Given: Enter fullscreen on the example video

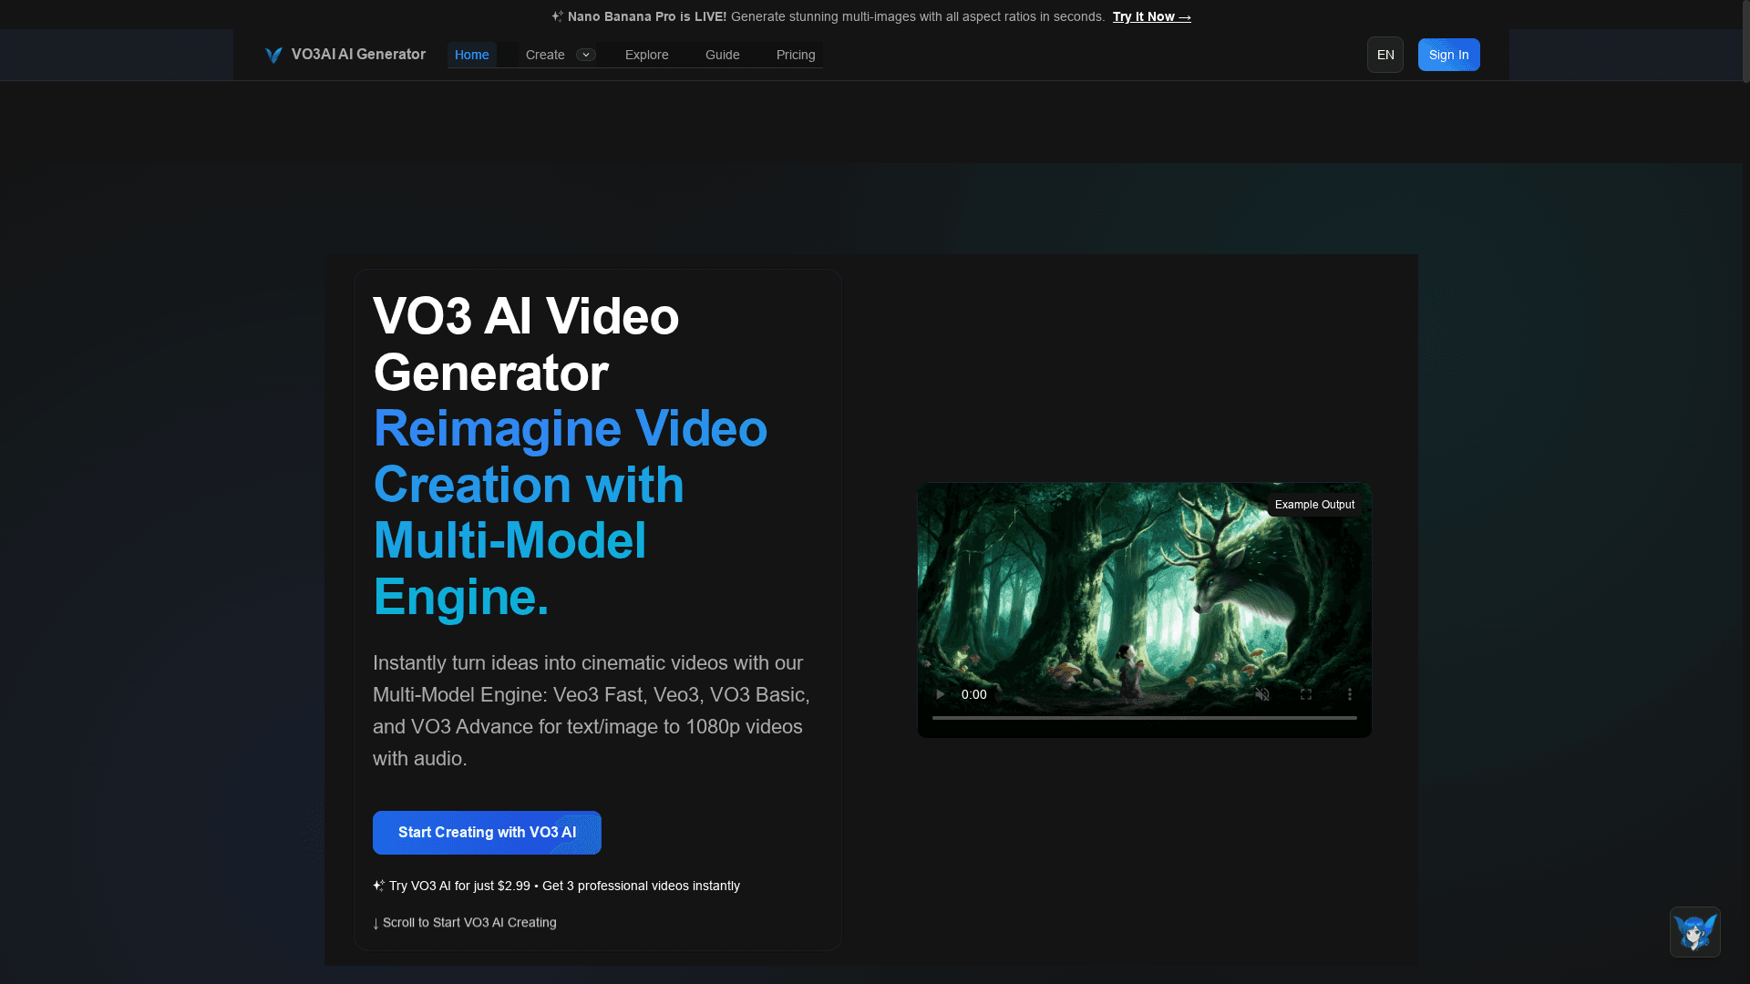Looking at the screenshot, I should (x=1306, y=694).
